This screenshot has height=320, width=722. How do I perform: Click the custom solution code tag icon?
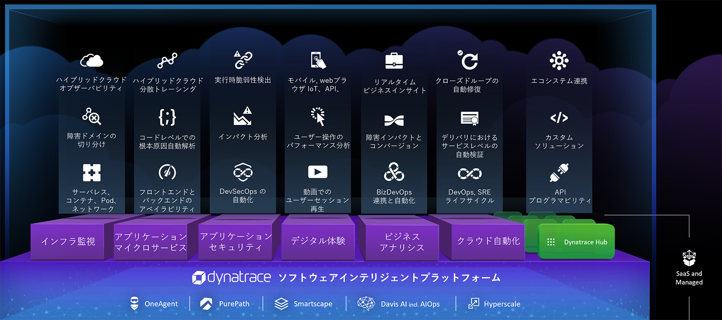click(559, 118)
